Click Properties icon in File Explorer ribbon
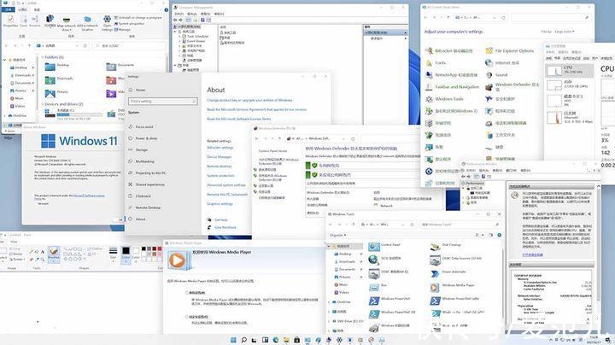The height and width of the screenshot is (345, 615). tap(10, 20)
